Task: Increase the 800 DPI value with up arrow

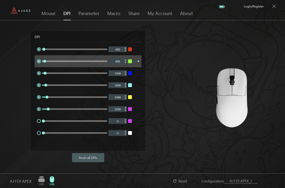Action: (x=126, y=60)
